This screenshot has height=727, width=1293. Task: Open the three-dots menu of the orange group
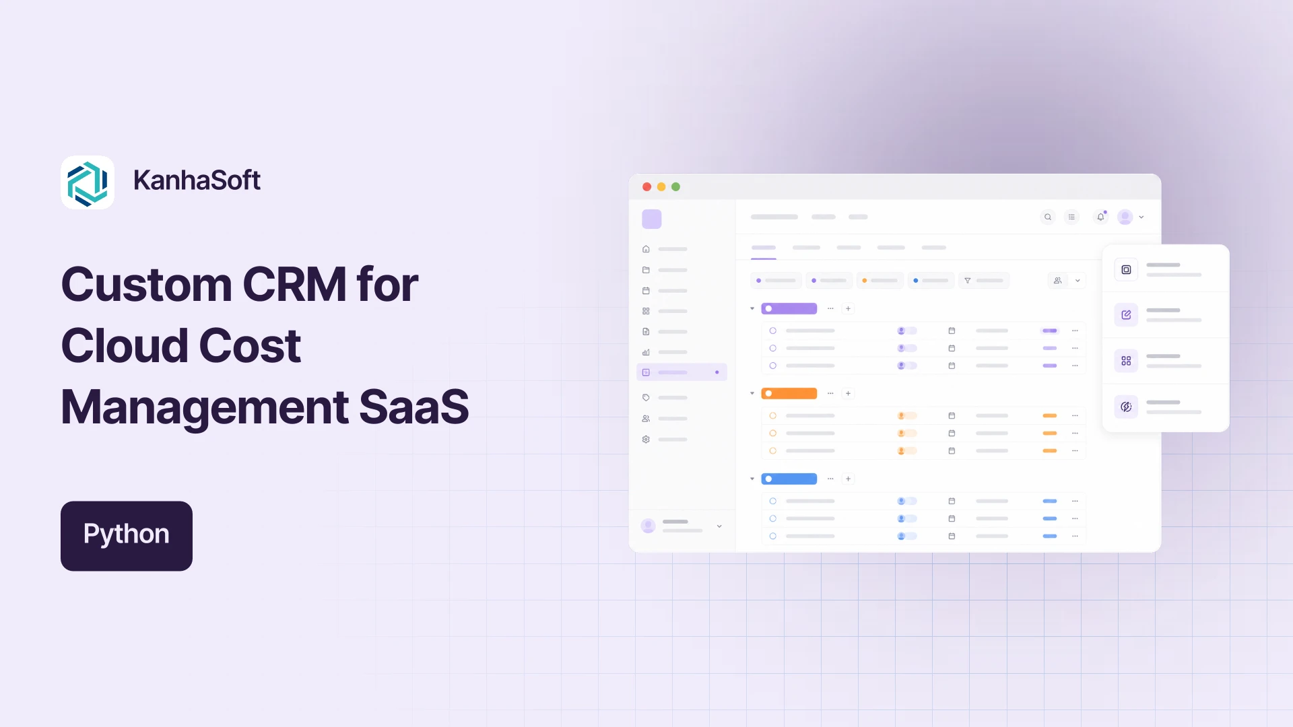pyautogui.click(x=830, y=393)
